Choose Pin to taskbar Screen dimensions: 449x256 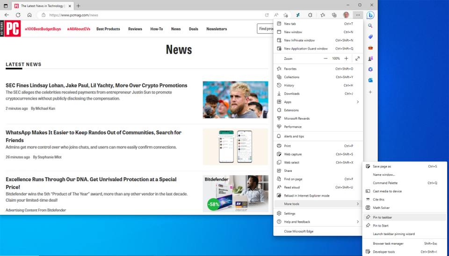405,217
